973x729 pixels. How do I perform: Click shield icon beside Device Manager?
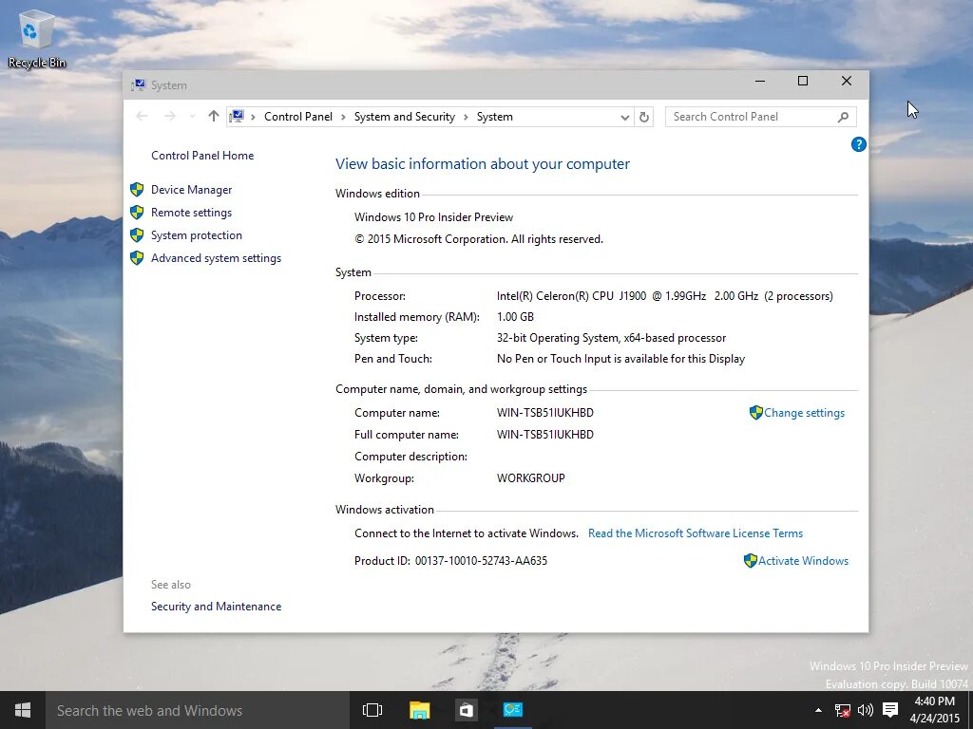click(137, 190)
